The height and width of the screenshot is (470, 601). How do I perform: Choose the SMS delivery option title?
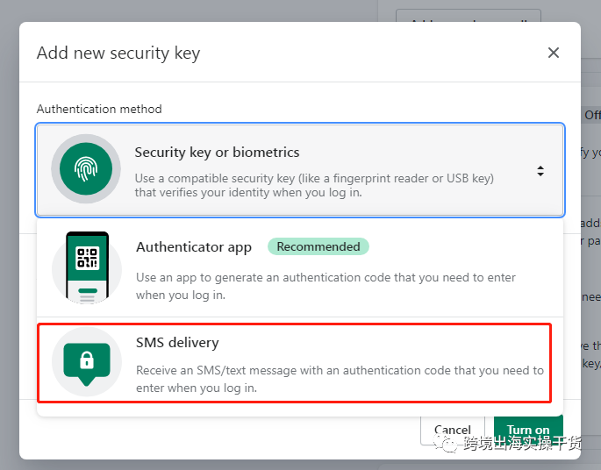[x=177, y=342]
